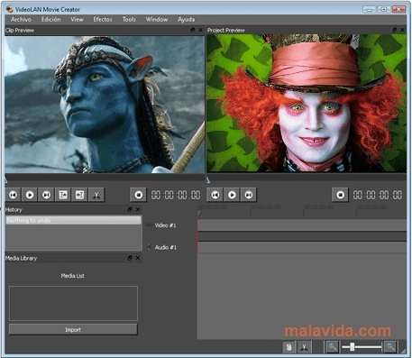The image size is (412, 358).
Task: Click the 00:01:00:00 mark on timeline ruler
Action: pos(265,207)
